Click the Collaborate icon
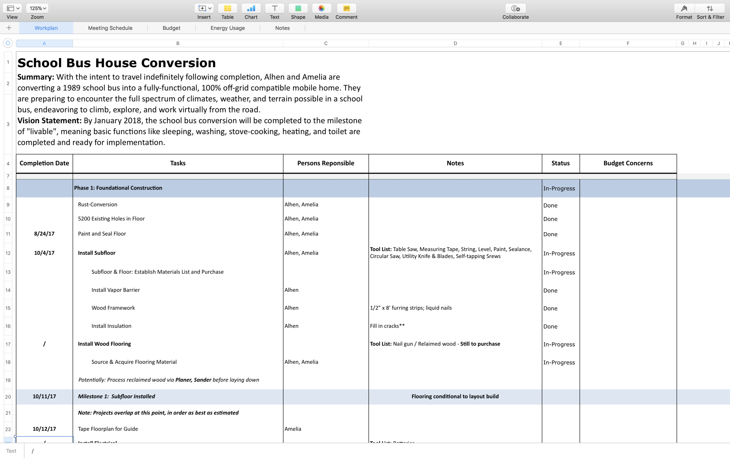 (x=516, y=8)
